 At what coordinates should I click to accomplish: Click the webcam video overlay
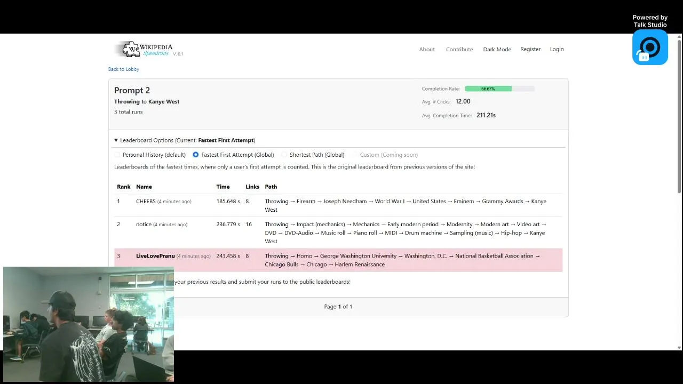coord(89,324)
